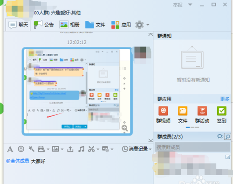
Task: Click the @全体成员 mention in input
Action: 18,161
